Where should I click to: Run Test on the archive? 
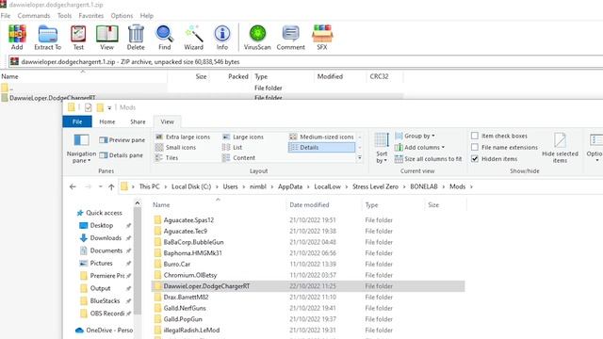tap(78, 38)
